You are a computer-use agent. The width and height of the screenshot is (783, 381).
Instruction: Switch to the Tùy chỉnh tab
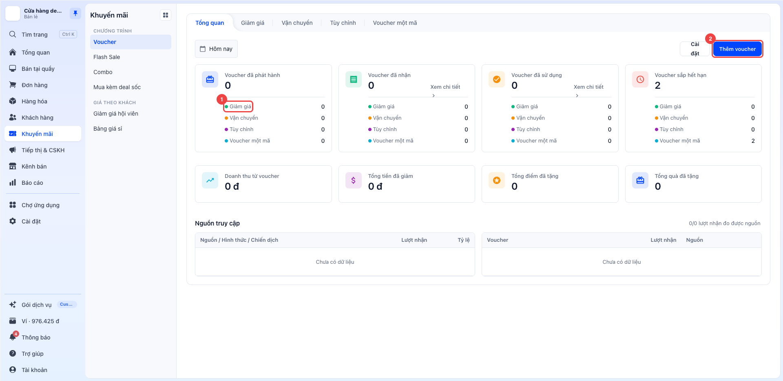coord(343,23)
